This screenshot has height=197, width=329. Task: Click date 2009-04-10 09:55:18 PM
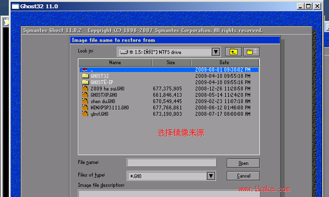(x=223, y=76)
